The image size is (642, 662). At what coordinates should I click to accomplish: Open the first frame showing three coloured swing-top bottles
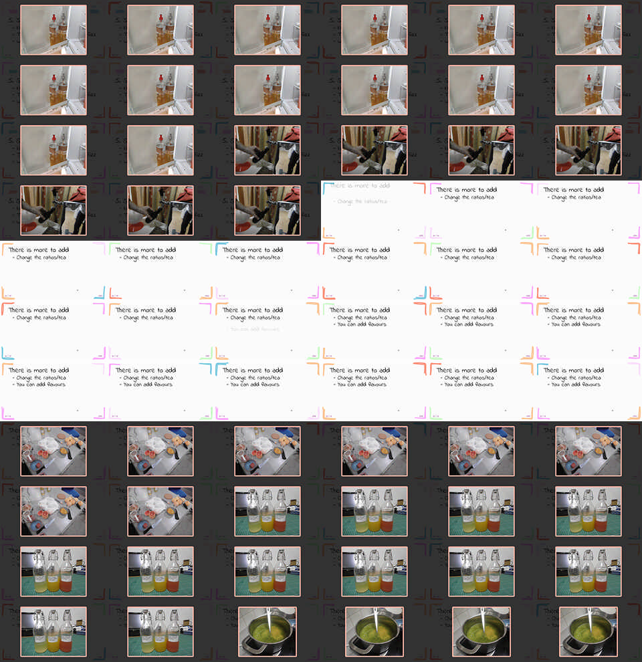tap(267, 512)
